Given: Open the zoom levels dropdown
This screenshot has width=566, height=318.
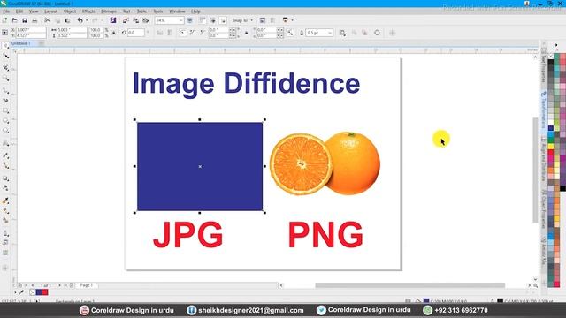Looking at the screenshot, I should [180, 20].
